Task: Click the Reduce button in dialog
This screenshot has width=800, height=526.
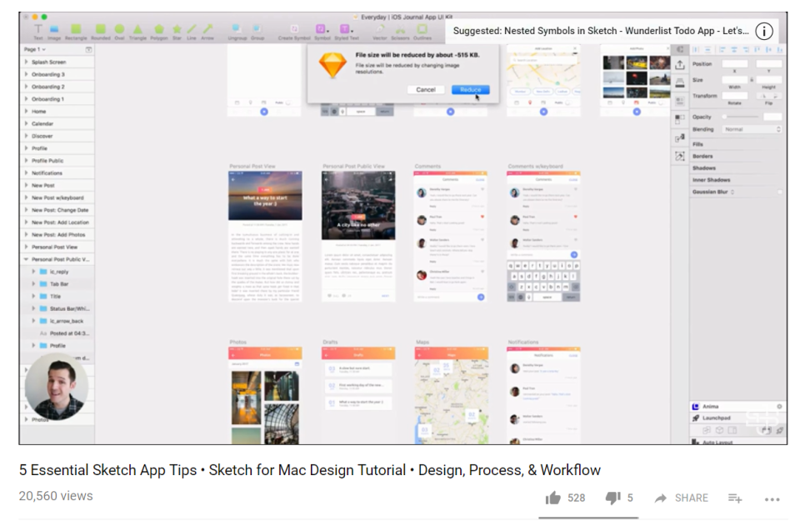Action: point(470,90)
